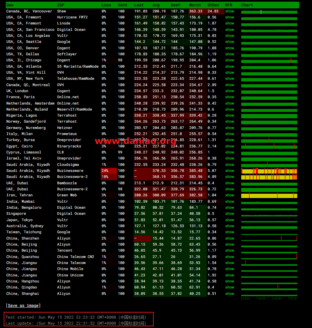Click the 'Chart' column header

pyautogui.click(x=247, y=5)
